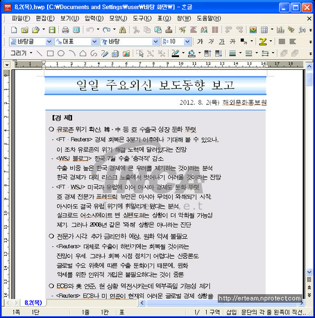Toggle bold formatting 가 button
315x318 pixels.
pos(200,42)
